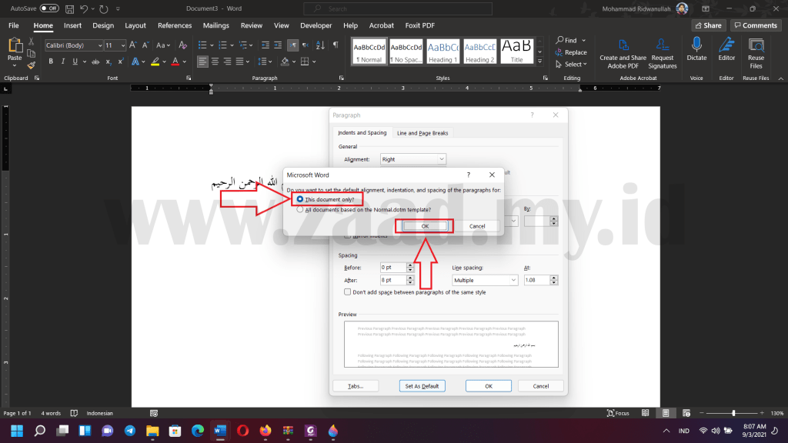Open the Line spacing dropdown showing Multiple
Image resolution: width=788 pixels, height=443 pixels.
click(x=484, y=281)
